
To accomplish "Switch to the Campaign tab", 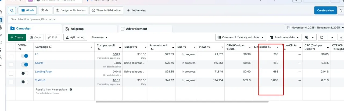I will tap(35, 28).
